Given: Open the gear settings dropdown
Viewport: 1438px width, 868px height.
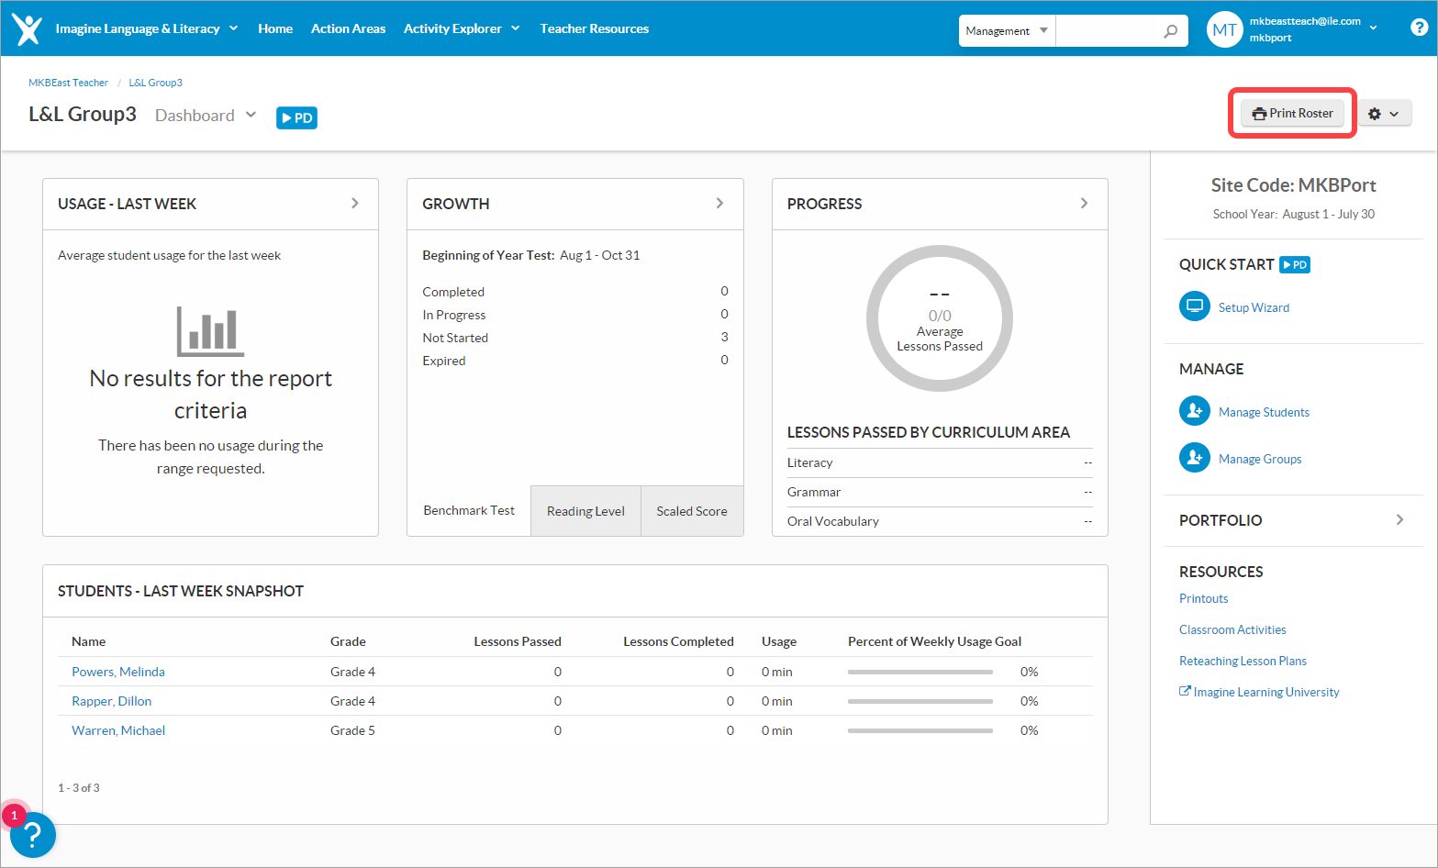Looking at the screenshot, I should pyautogui.click(x=1383, y=114).
